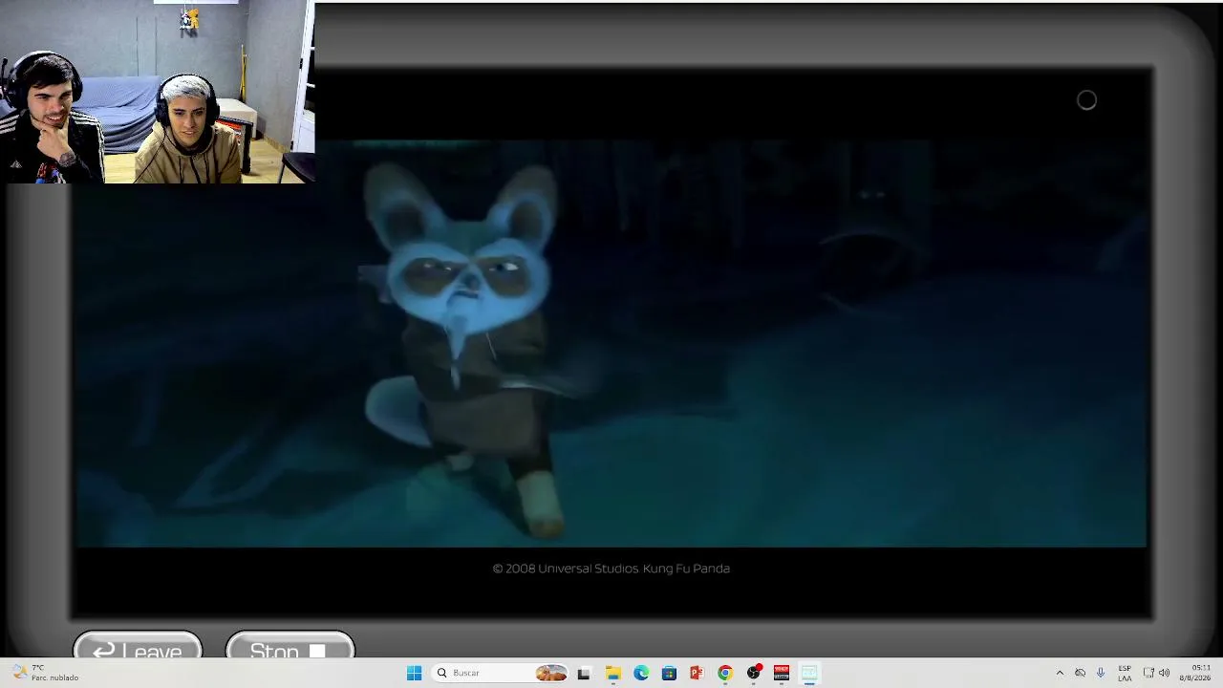Select the active app window in the taskbar
This screenshot has height=688, width=1223.
coord(809,673)
